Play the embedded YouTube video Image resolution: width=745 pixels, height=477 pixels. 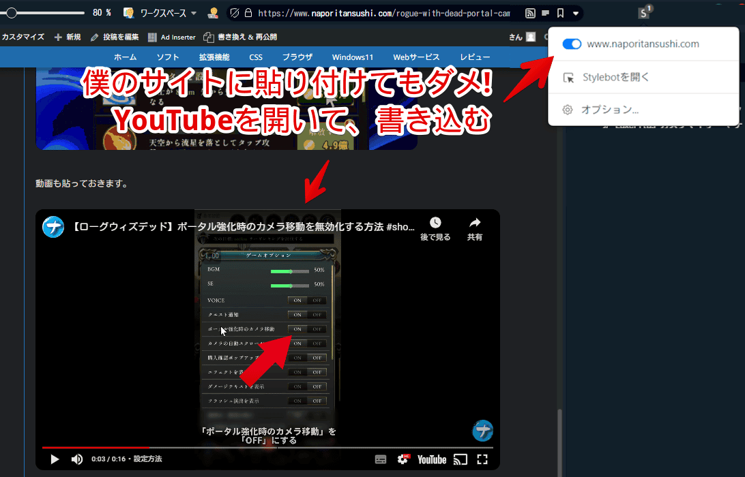(x=55, y=459)
